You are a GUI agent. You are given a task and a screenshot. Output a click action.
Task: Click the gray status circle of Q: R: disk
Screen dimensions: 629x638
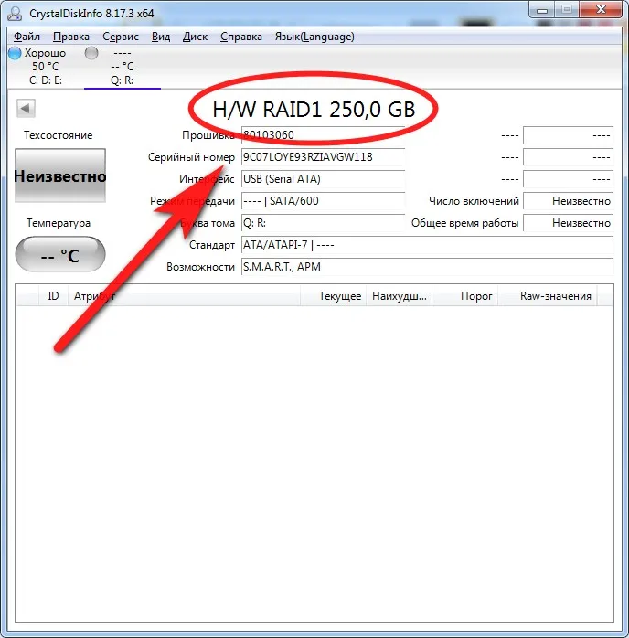pyautogui.click(x=91, y=53)
